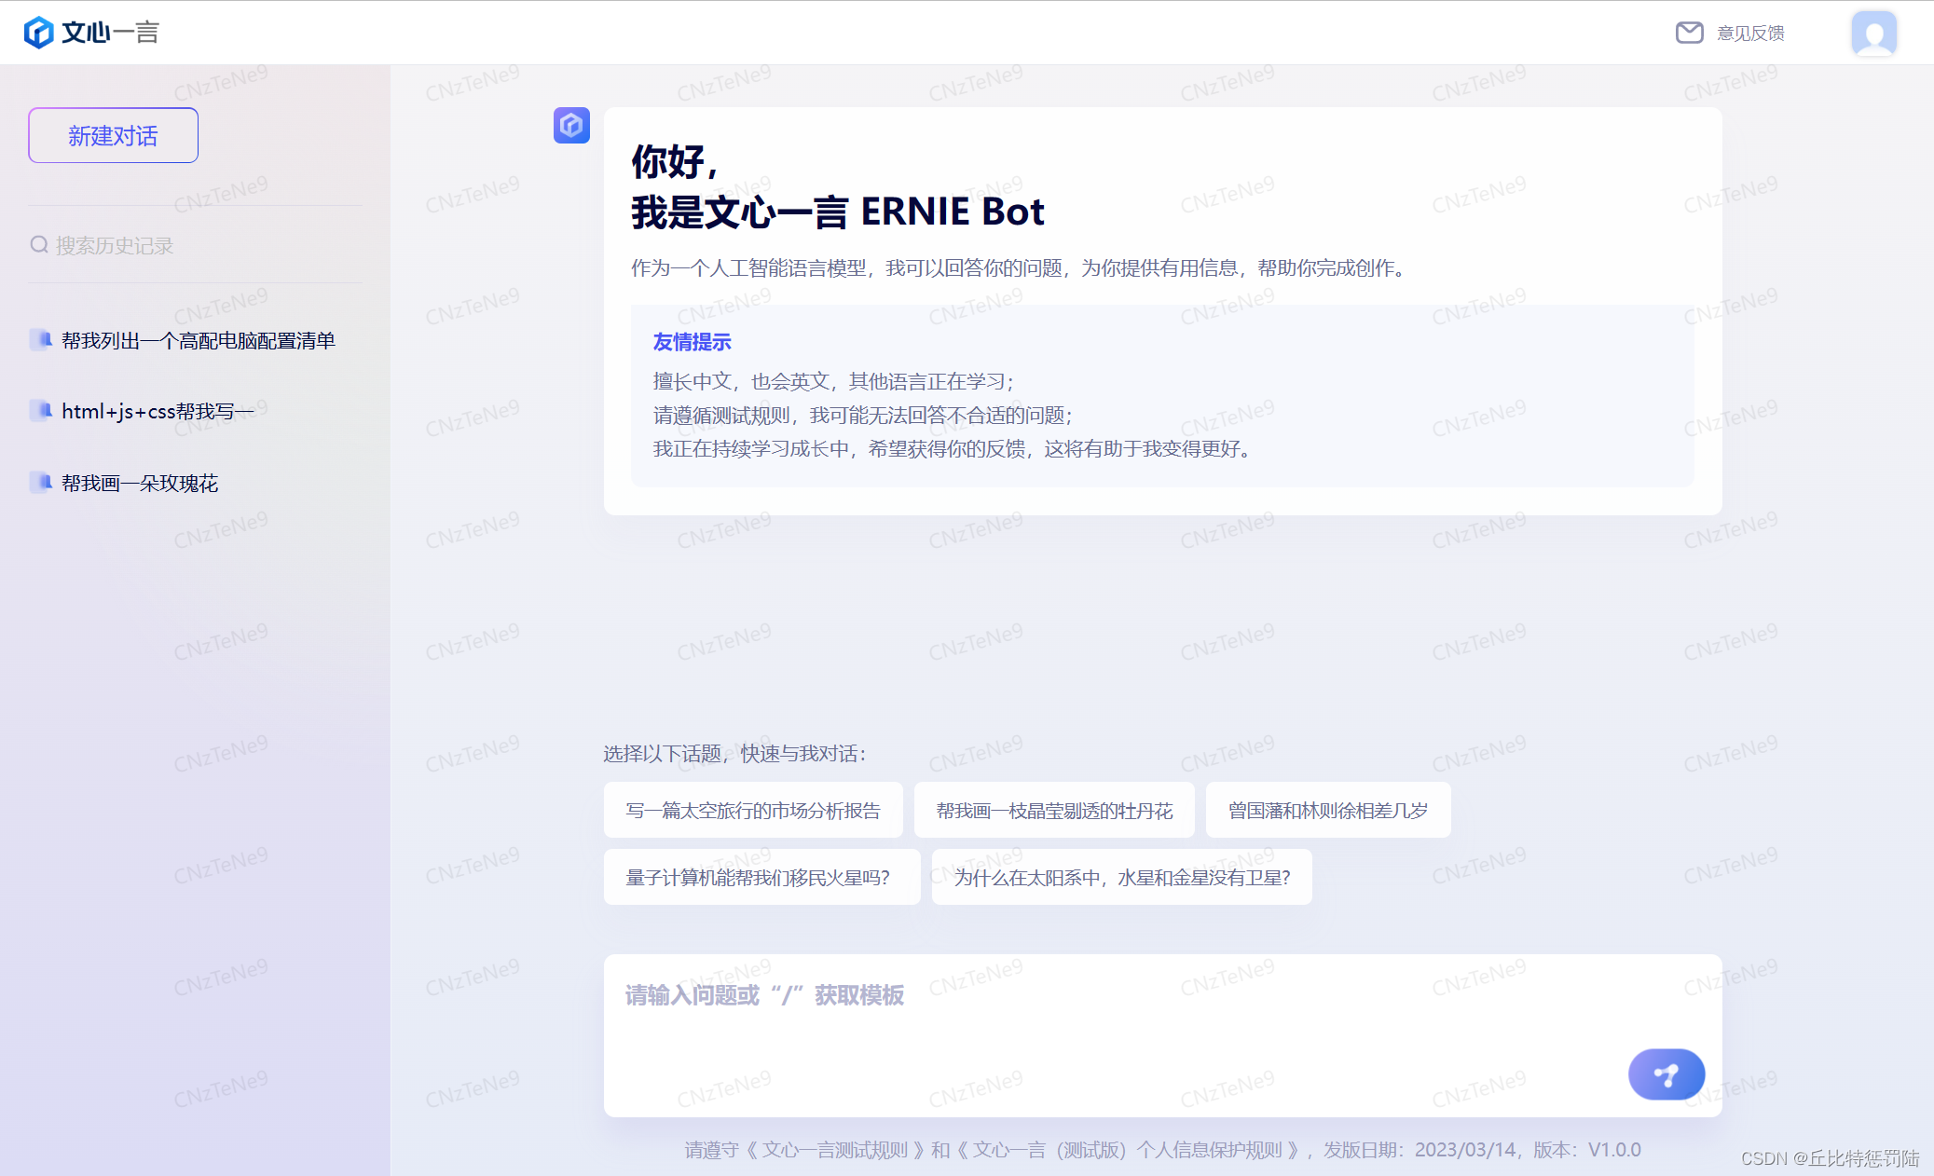Image resolution: width=1934 pixels, height=1176 pixels.
Task: Focus the 搜索历史记录 search field
Action: pyautogui.click(x=195, y=245)
